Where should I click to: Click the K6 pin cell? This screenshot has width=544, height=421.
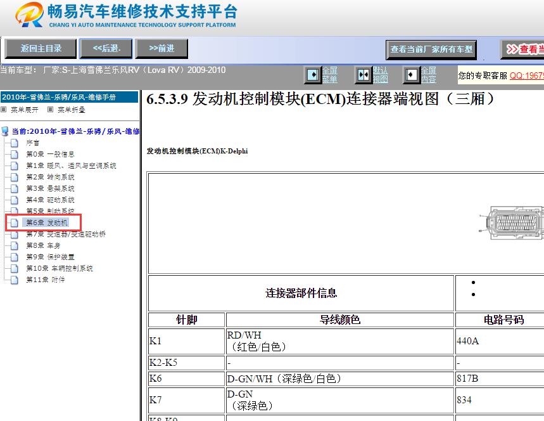(x=187, y=379)
